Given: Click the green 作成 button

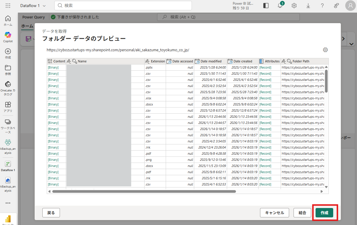Looking at the screenshot, I should click(324, 213).
